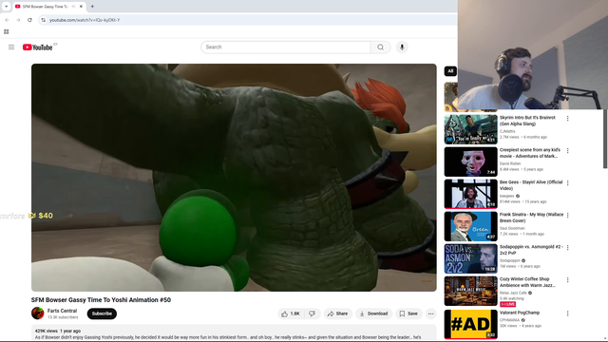Click the browser address bar URL

pyautogui.click(x=85, y=20)
